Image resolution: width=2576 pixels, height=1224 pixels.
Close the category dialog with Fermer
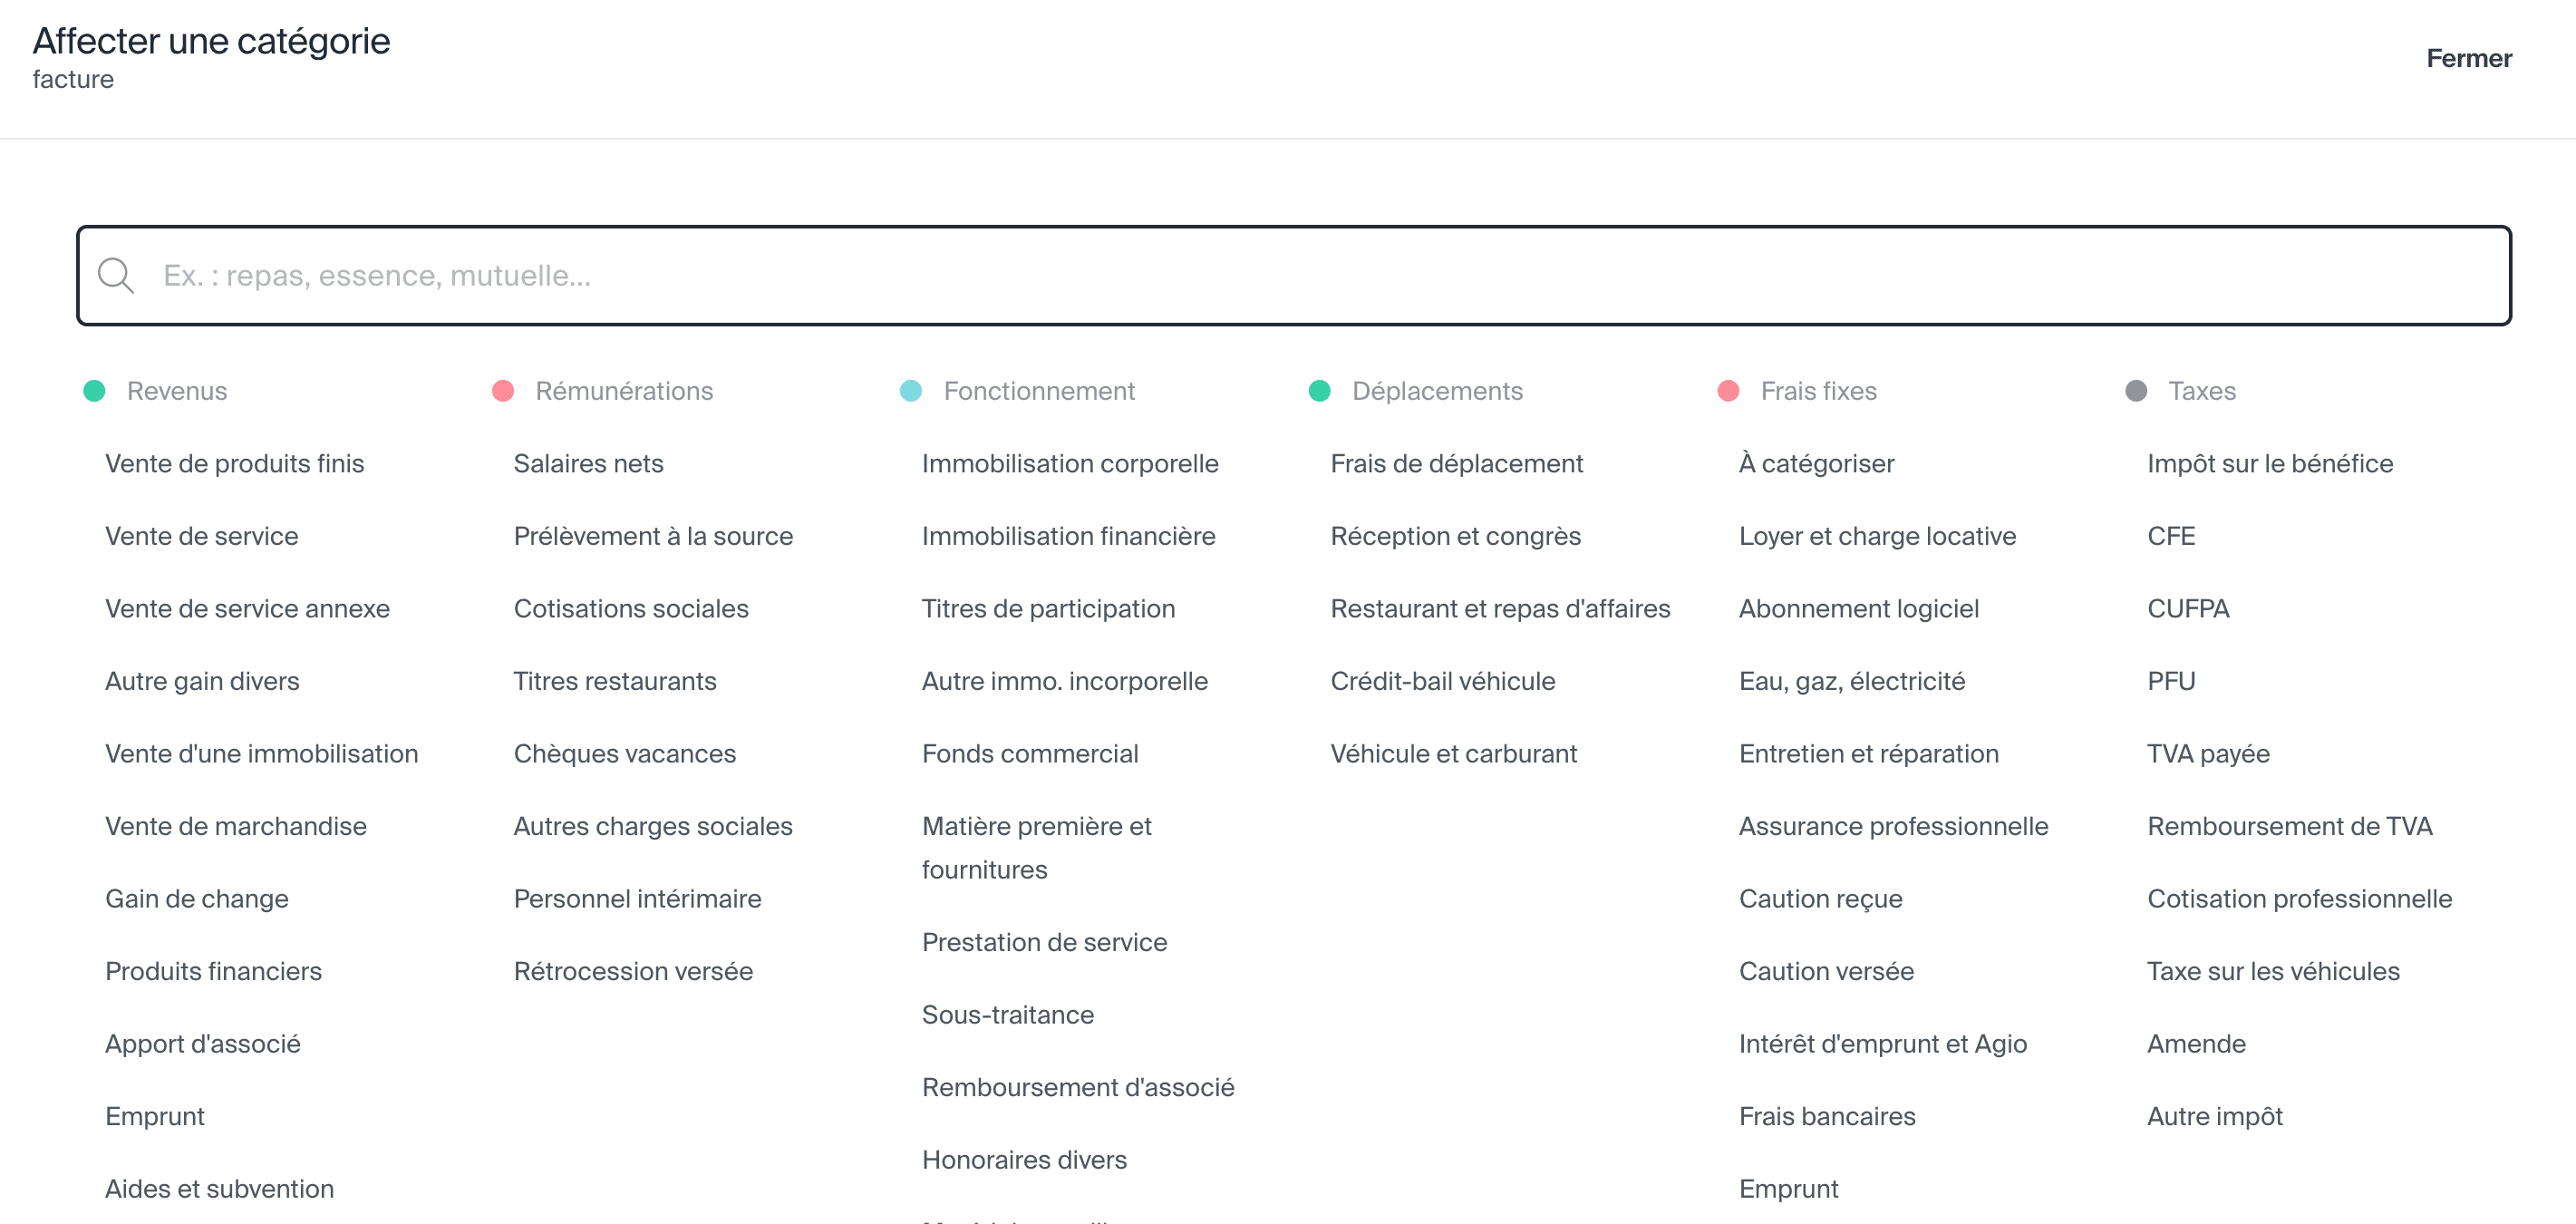pos(2468,59)
